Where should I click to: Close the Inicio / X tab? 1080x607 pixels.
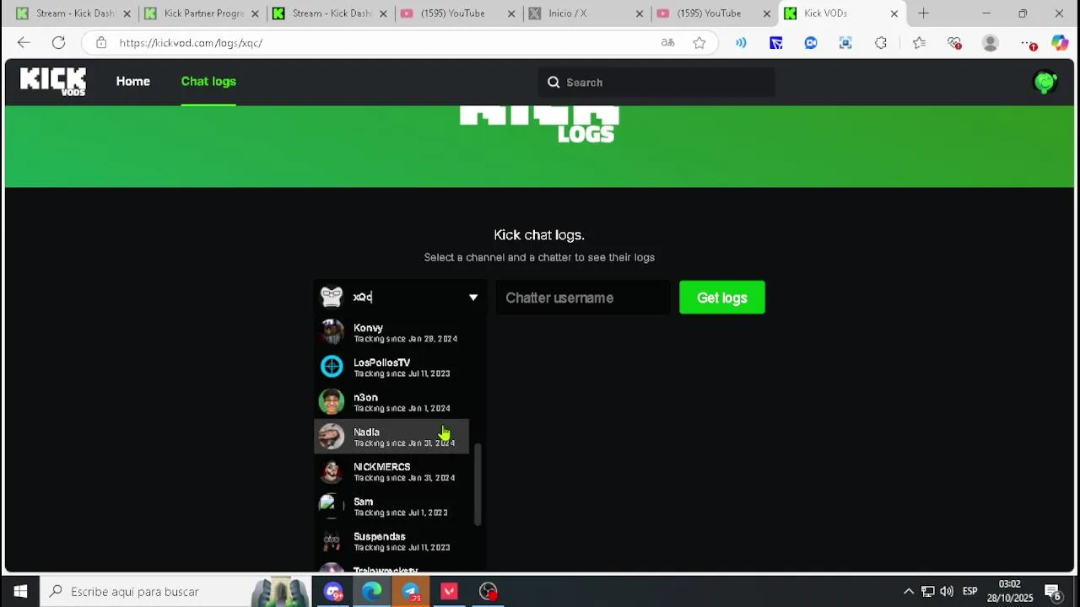click(639, 13)
